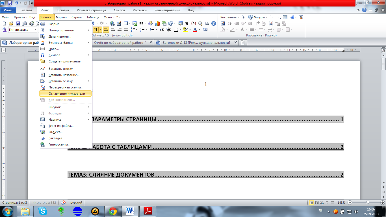Image resolution: width=386 pixels, height=217 pixels.
Task: Toggle Underline (Ч) formatting
Action: tap(96, 29)
